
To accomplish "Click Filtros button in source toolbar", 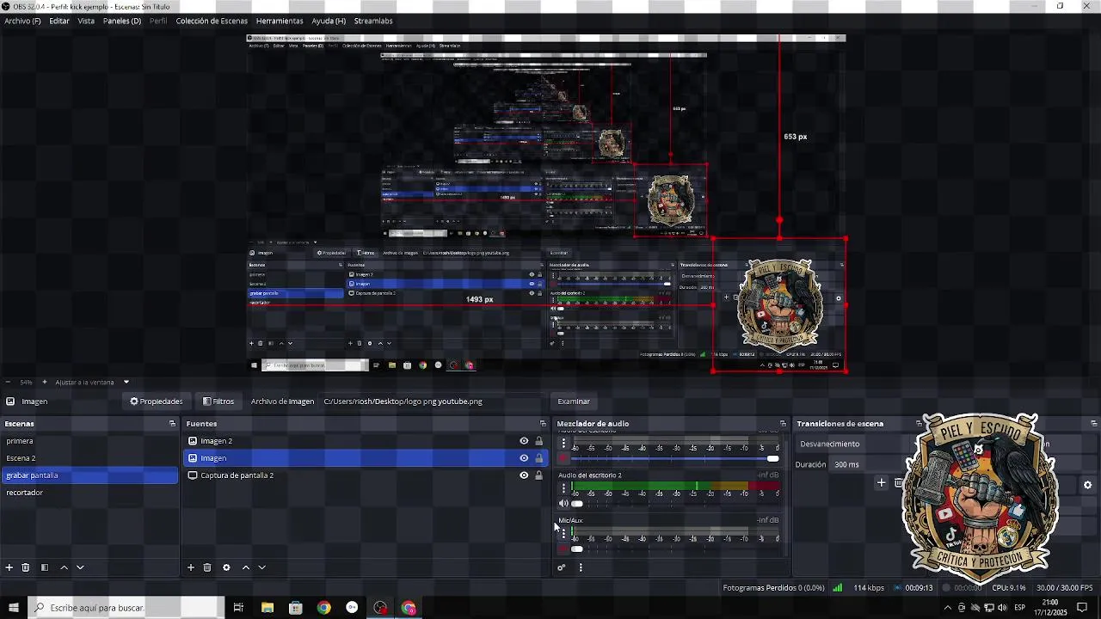I will pos(218,401).
